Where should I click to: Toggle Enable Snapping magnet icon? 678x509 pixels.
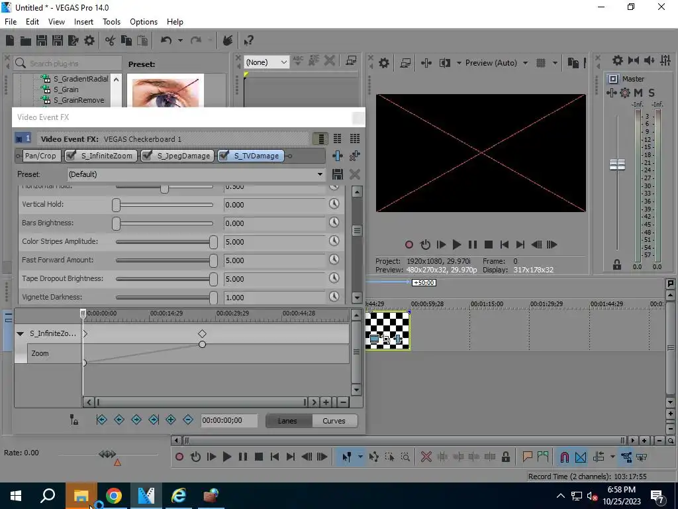click(x=564, y=457)
